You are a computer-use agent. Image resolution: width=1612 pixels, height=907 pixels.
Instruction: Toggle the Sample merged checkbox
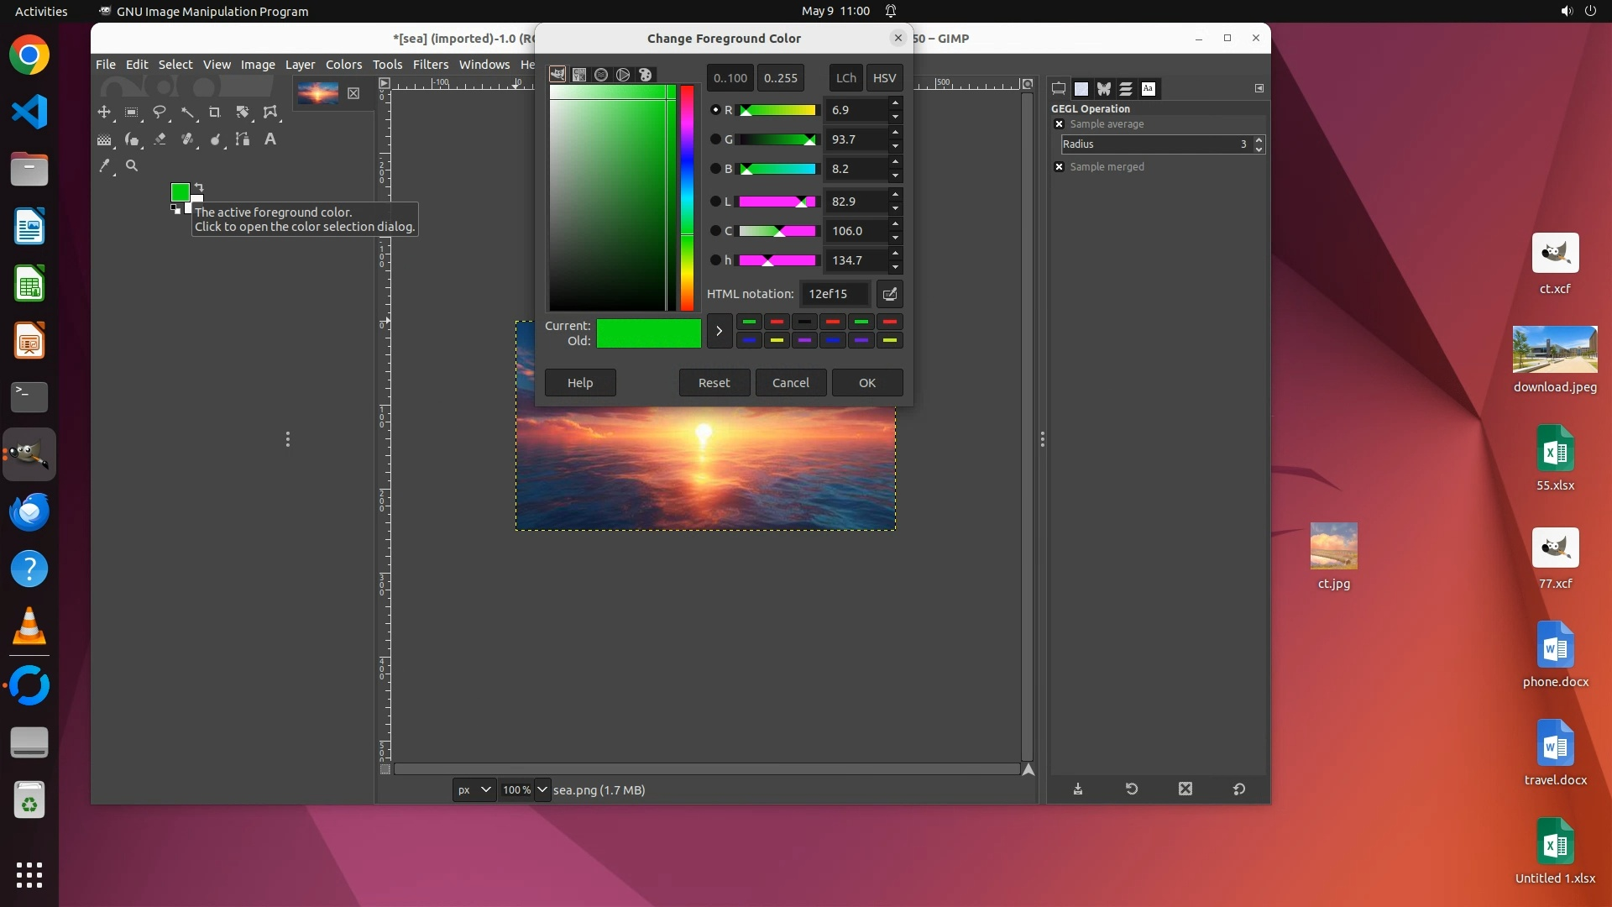1059,167
